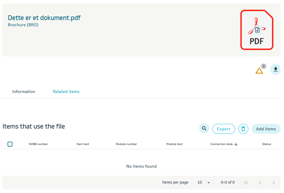284x193 pixels.
Task: Click the PDF file thumbnail
Action: (257, 30)
